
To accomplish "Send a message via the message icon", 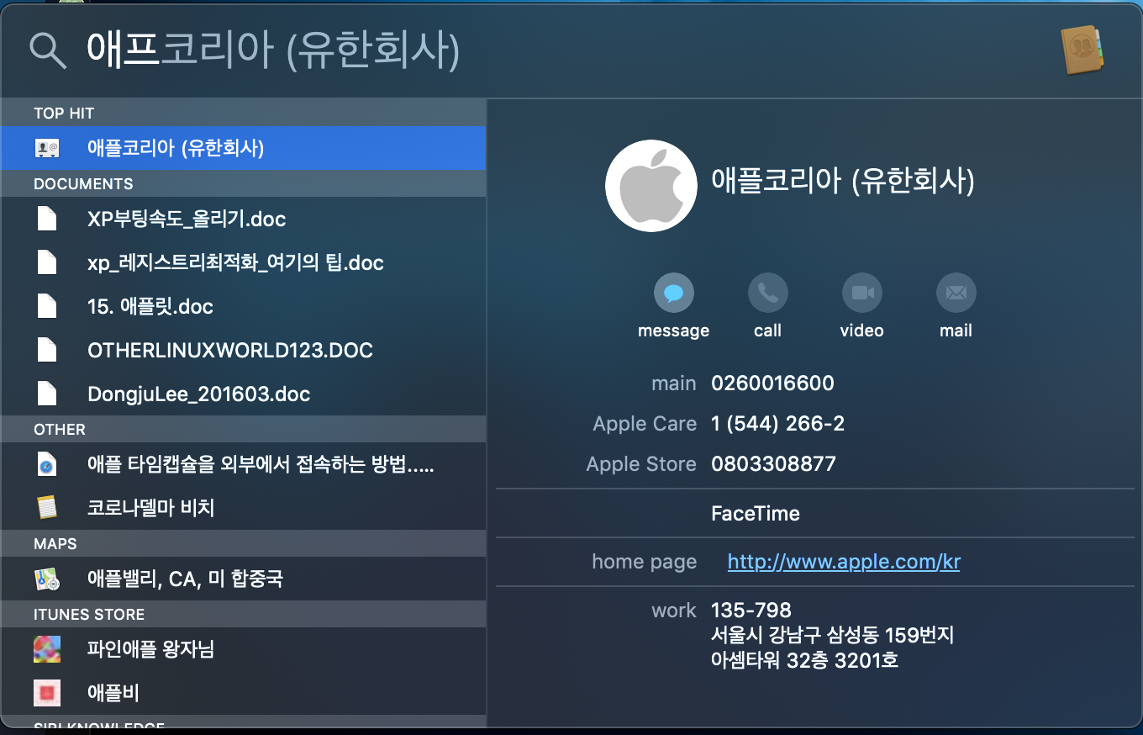I will tap(674, 293).
